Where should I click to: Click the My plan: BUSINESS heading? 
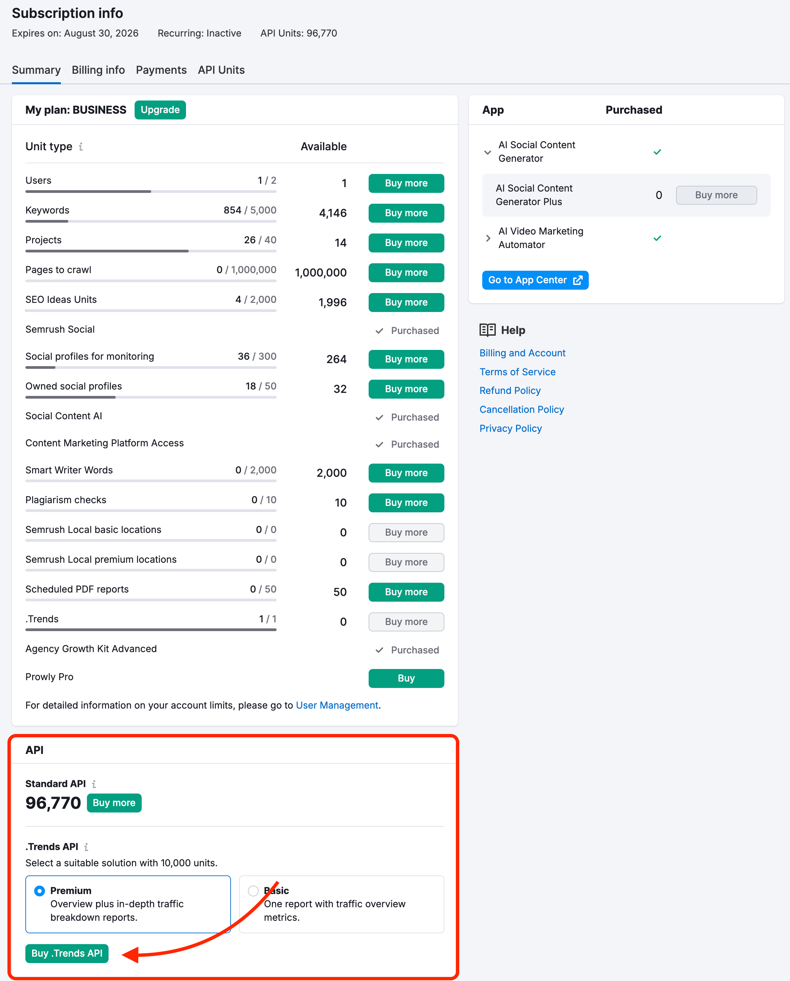coord(75,110)
